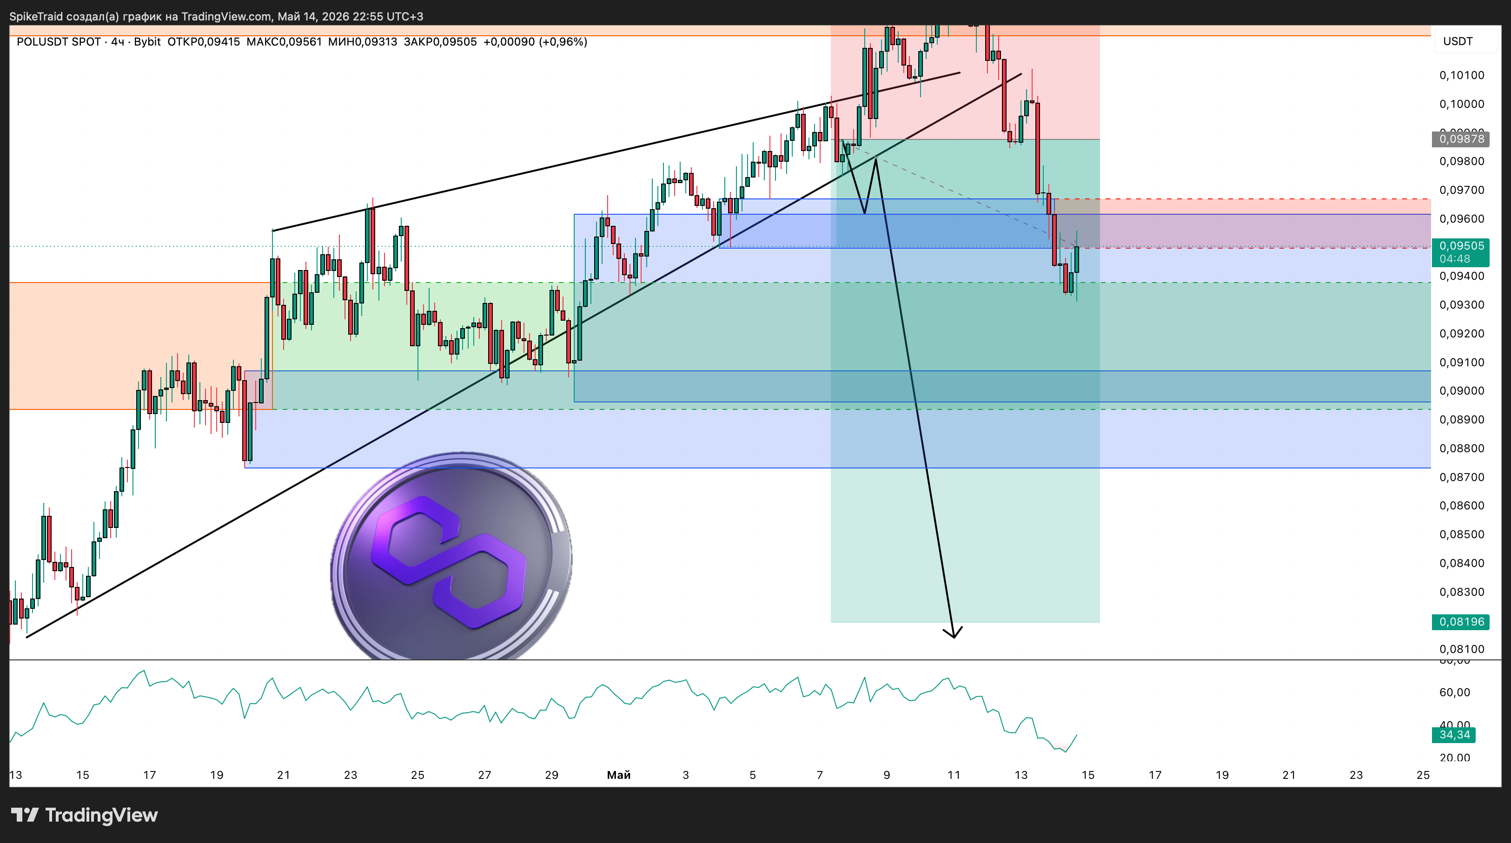Click the 0,09800 price axis label
The image size is (1511, 843).
click(1462, 161)
